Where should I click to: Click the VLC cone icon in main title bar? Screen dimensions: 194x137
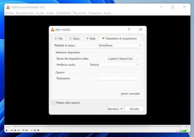pos(8,7)
